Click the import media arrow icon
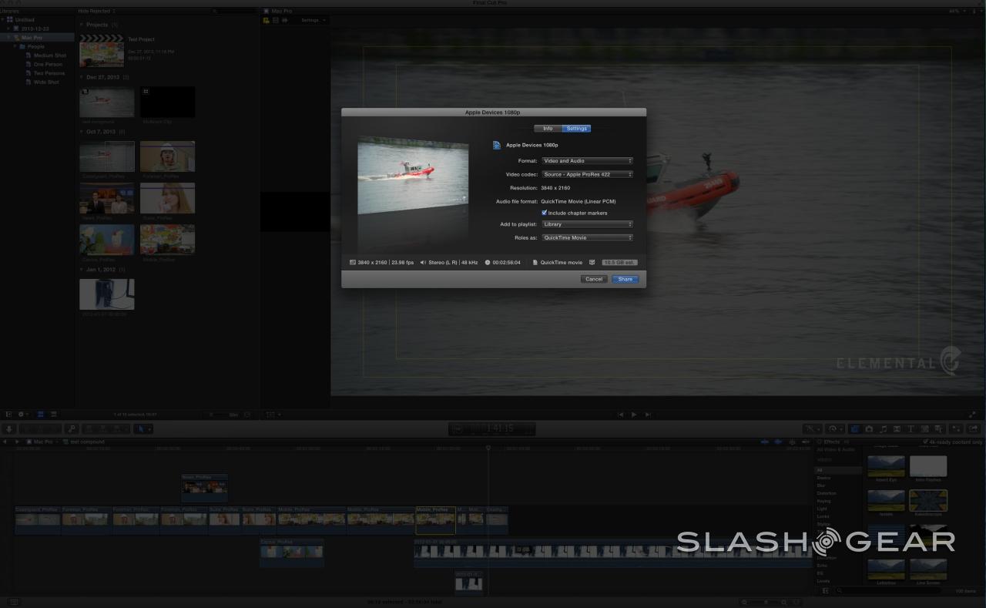This screenshot has width=986, height=608. [x=9, y=428]
